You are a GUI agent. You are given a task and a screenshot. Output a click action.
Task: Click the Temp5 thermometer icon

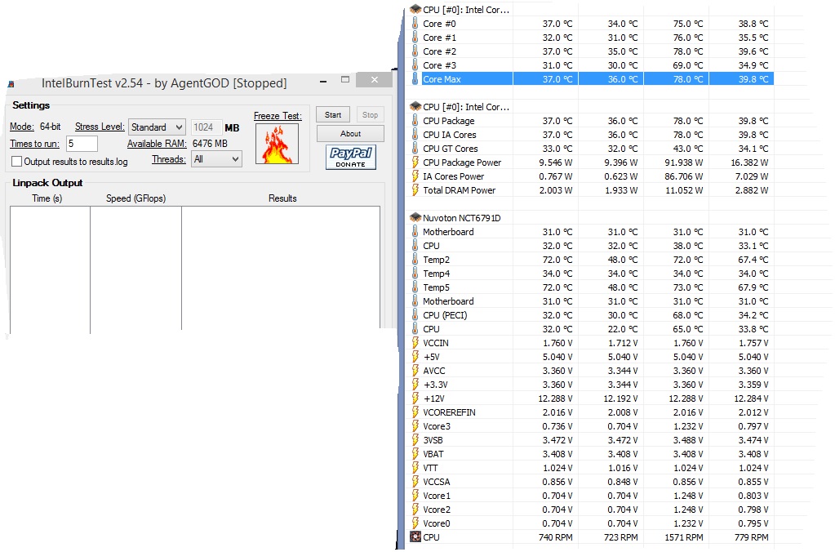tap(415, 287)
